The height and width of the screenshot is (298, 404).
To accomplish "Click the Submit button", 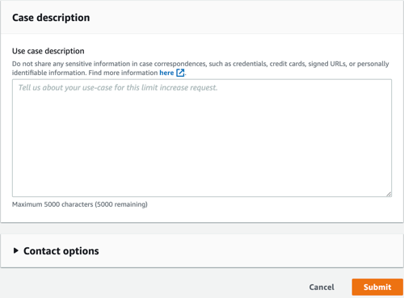I will pyautogui.click(x=377, y=287).
